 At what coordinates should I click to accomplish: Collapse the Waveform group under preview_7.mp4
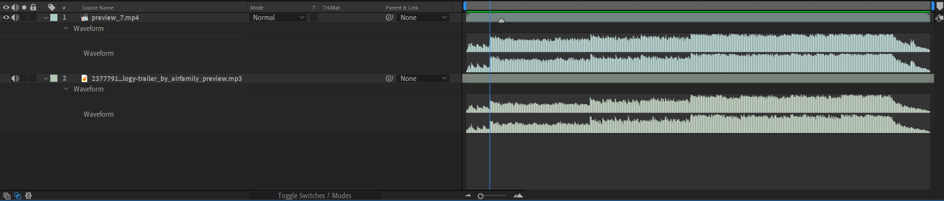(66, 29)
